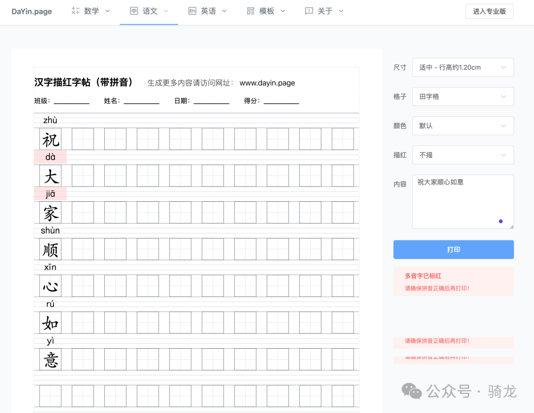The image size is (534, 413).
Task: Click the En icon beside 英语
Action: pyautogui.click(x=192, y=10)
